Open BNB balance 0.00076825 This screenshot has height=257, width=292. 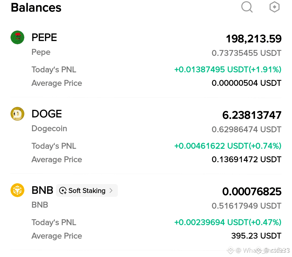[x=252, y=192]
